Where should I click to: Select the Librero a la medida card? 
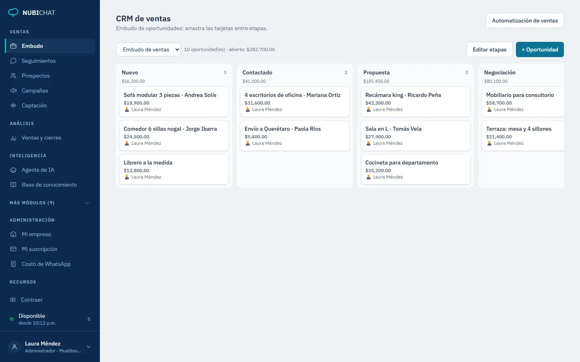coord(174,169)
